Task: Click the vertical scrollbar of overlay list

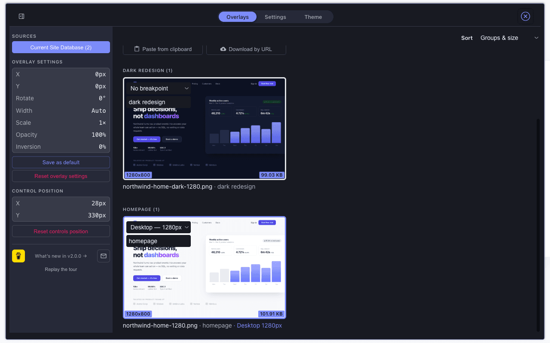Action: tap(538, 225)
